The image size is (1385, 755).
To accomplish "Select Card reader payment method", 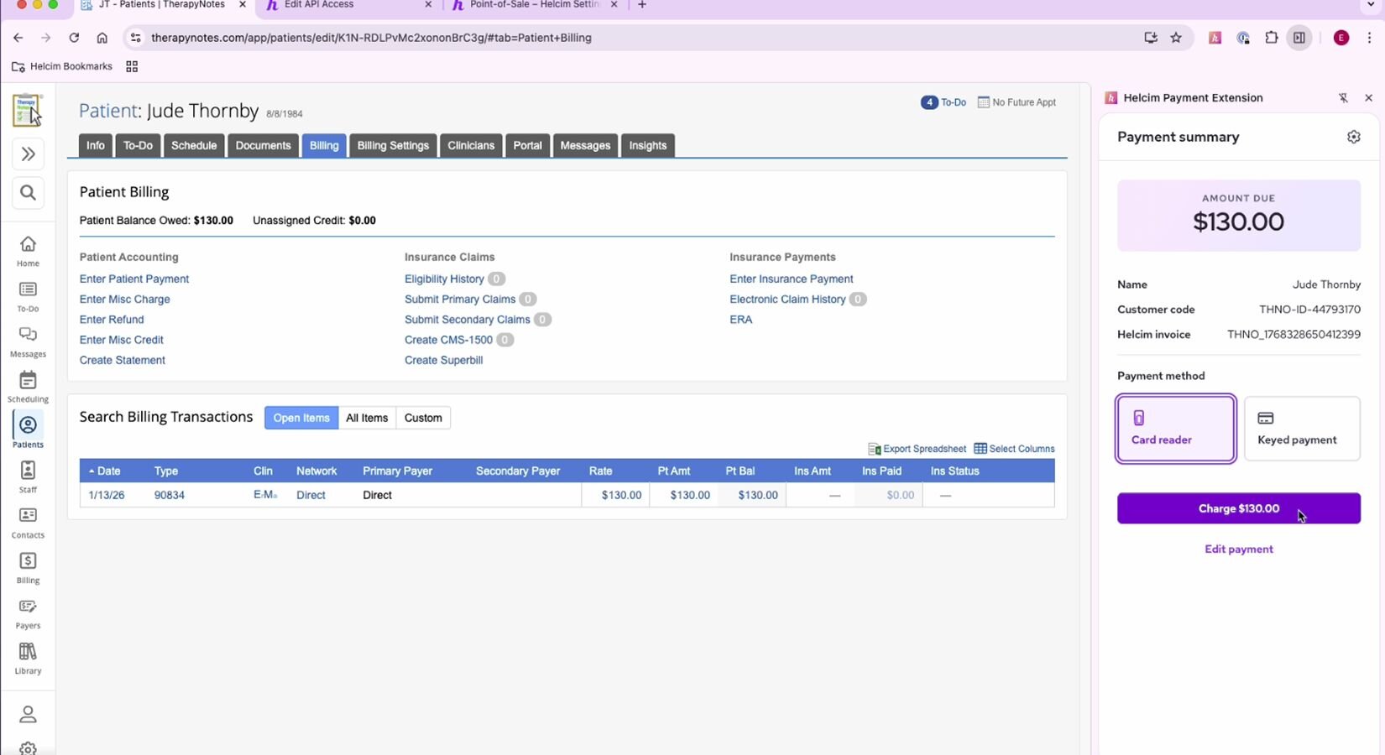I will pyautogui.click(x=1175, y=429).
